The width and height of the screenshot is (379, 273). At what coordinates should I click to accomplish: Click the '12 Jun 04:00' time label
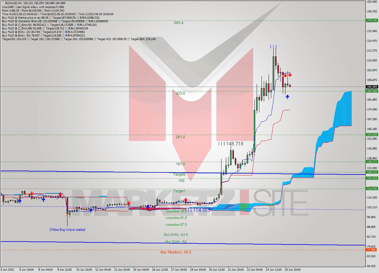[x=103, y=270]
